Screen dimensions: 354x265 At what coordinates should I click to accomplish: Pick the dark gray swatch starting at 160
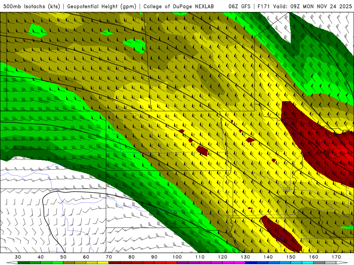(x=319, y=263)
